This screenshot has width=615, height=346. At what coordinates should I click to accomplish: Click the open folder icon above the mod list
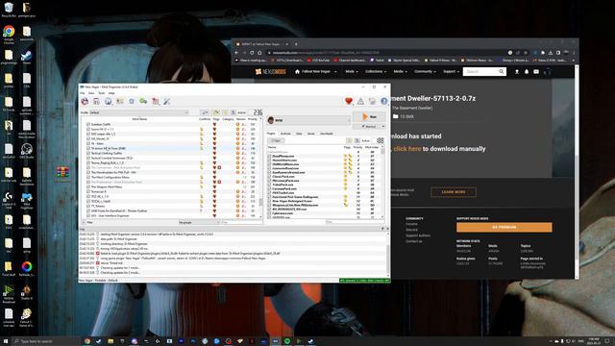click(x=216, y=112)
